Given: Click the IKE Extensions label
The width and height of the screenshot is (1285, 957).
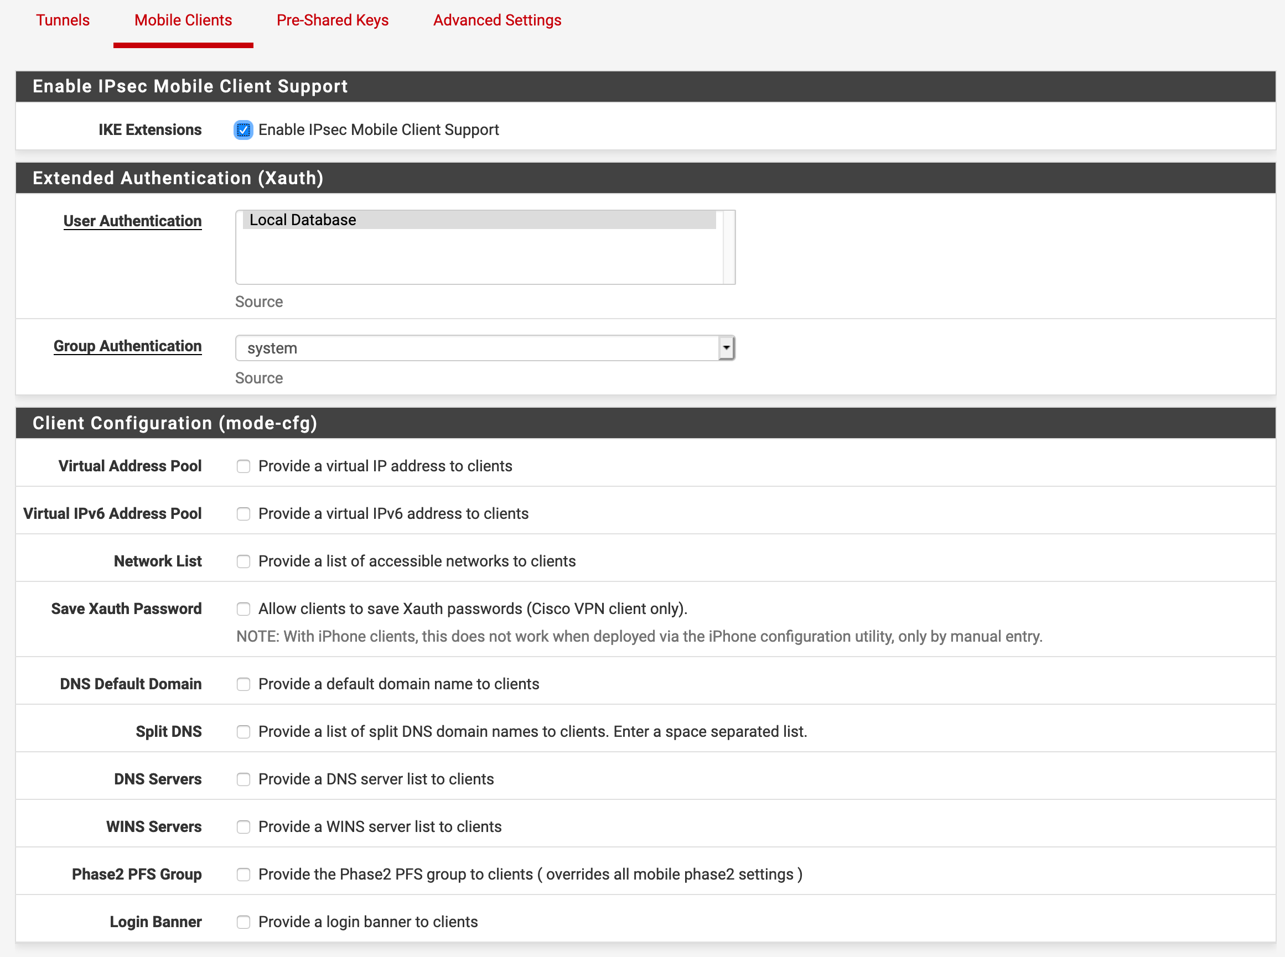Looking at the screenshot, I should point(150,130).
